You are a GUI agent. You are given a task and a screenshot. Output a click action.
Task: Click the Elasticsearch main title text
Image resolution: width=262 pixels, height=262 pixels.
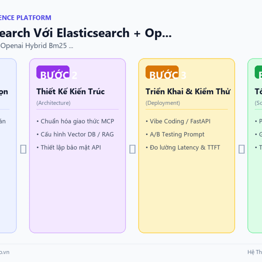93,33
